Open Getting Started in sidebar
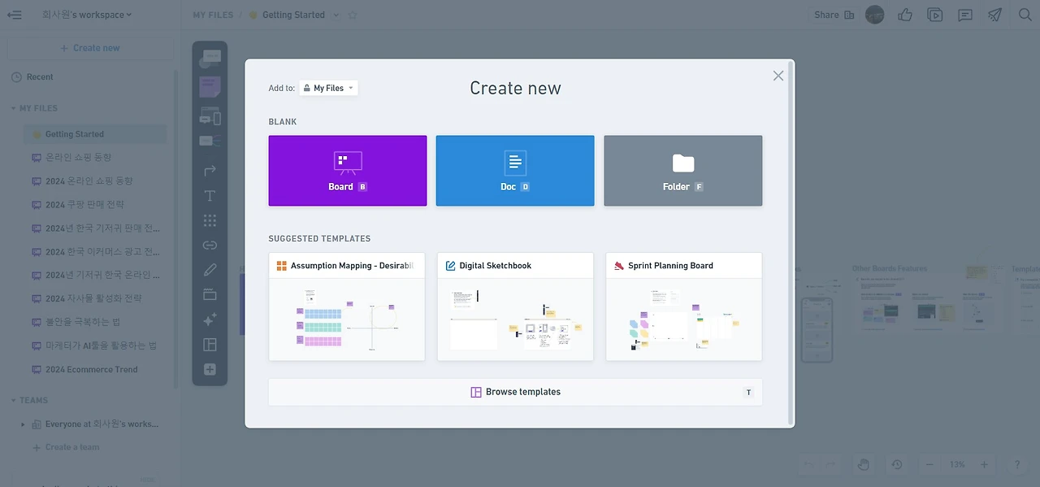 [x=95, y=134]
